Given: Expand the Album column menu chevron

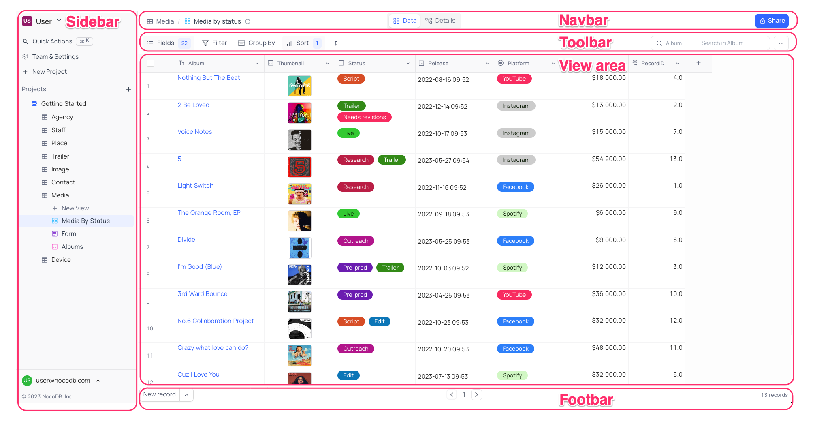Looking at the screenshot, I should 257,64.
